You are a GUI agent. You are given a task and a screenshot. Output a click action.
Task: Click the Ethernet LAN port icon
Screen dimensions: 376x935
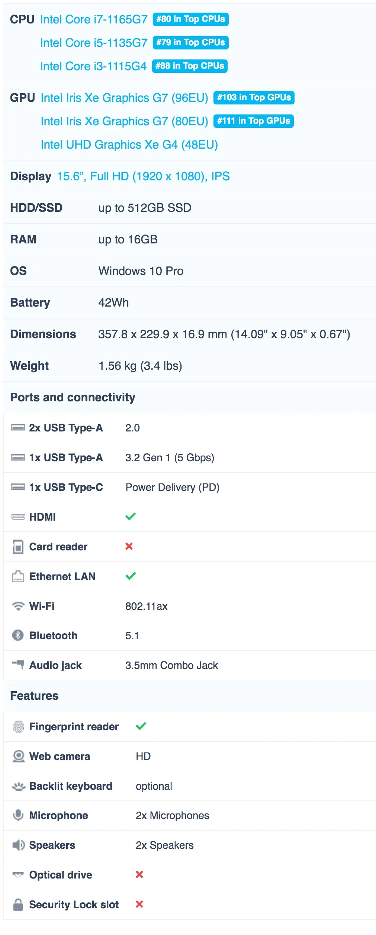pos(18,576)
